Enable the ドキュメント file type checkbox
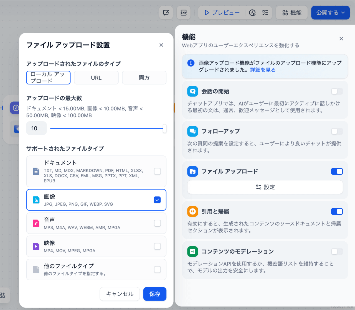 tap(157, 171)
